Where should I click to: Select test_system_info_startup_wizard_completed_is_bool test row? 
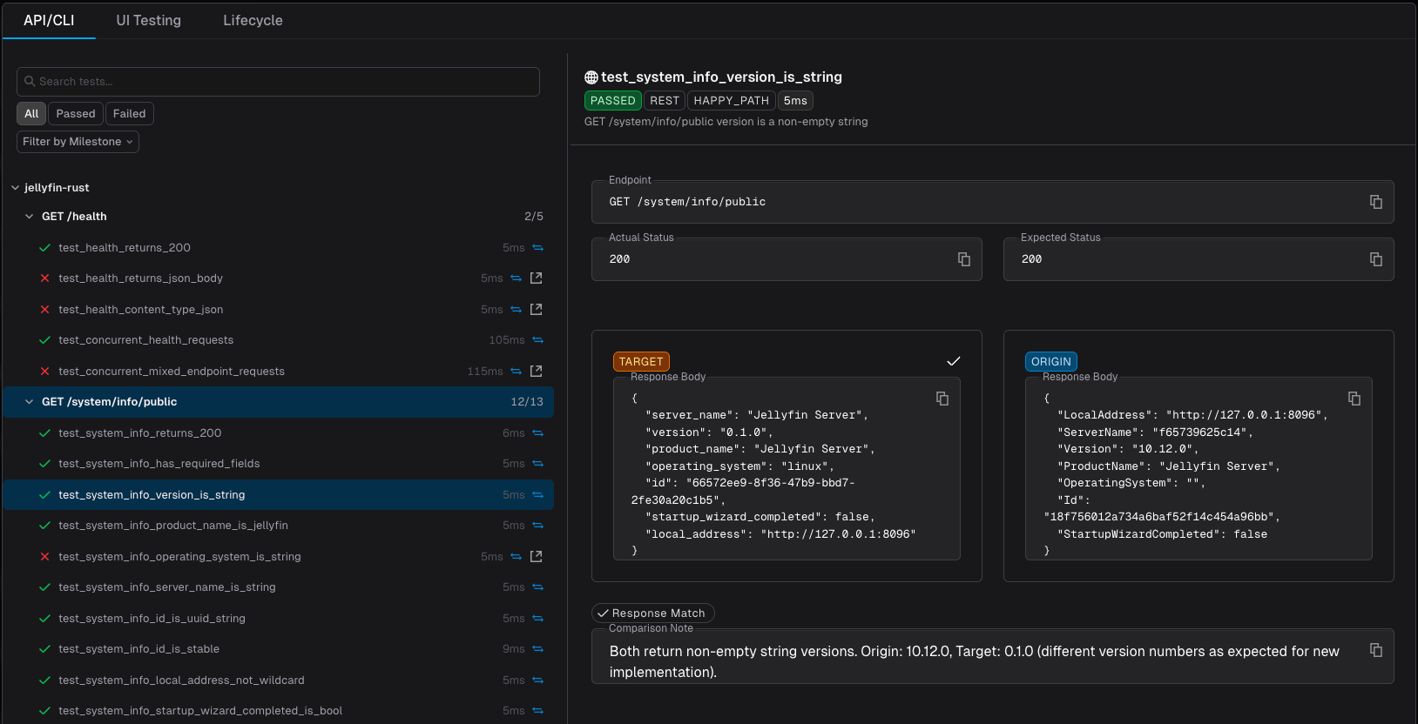coord(279,711)
